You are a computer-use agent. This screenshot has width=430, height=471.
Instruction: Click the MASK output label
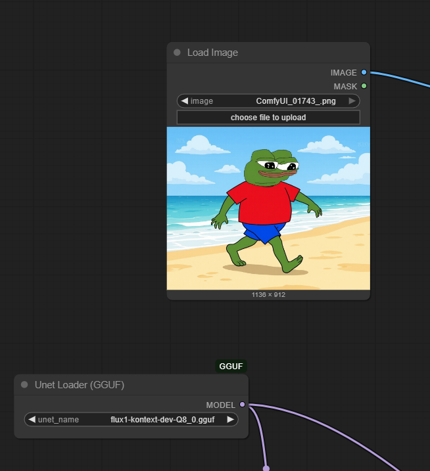345,87
